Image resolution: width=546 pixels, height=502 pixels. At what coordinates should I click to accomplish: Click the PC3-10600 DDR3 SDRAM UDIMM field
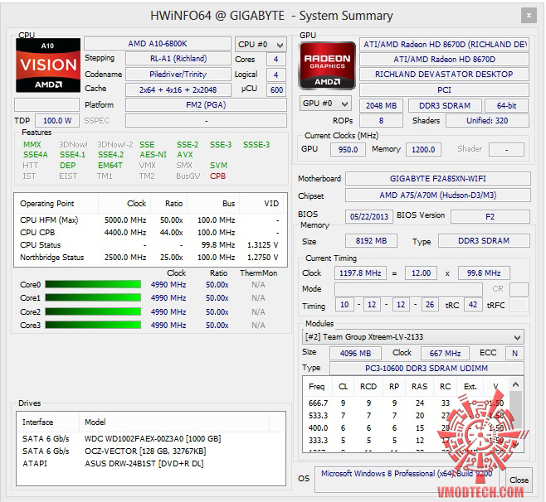point(427,368)
